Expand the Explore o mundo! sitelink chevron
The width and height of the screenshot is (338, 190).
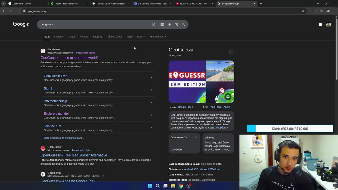pos(151,115)
